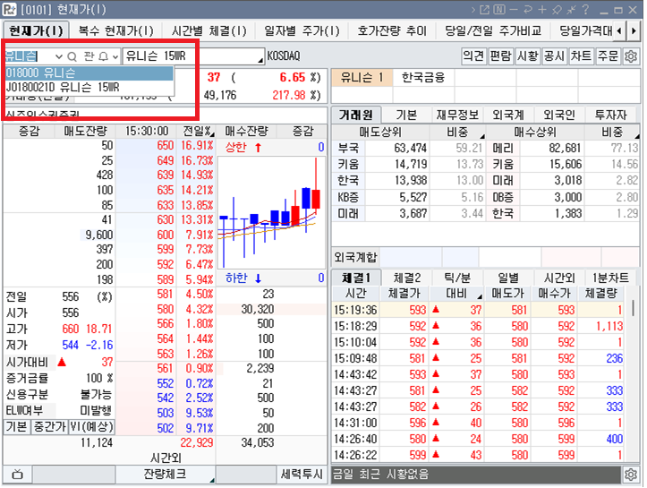The image size is (647, 488).
Task: Open the 당일/전일 주가비교 tab
Action: [x=493, y=30]
